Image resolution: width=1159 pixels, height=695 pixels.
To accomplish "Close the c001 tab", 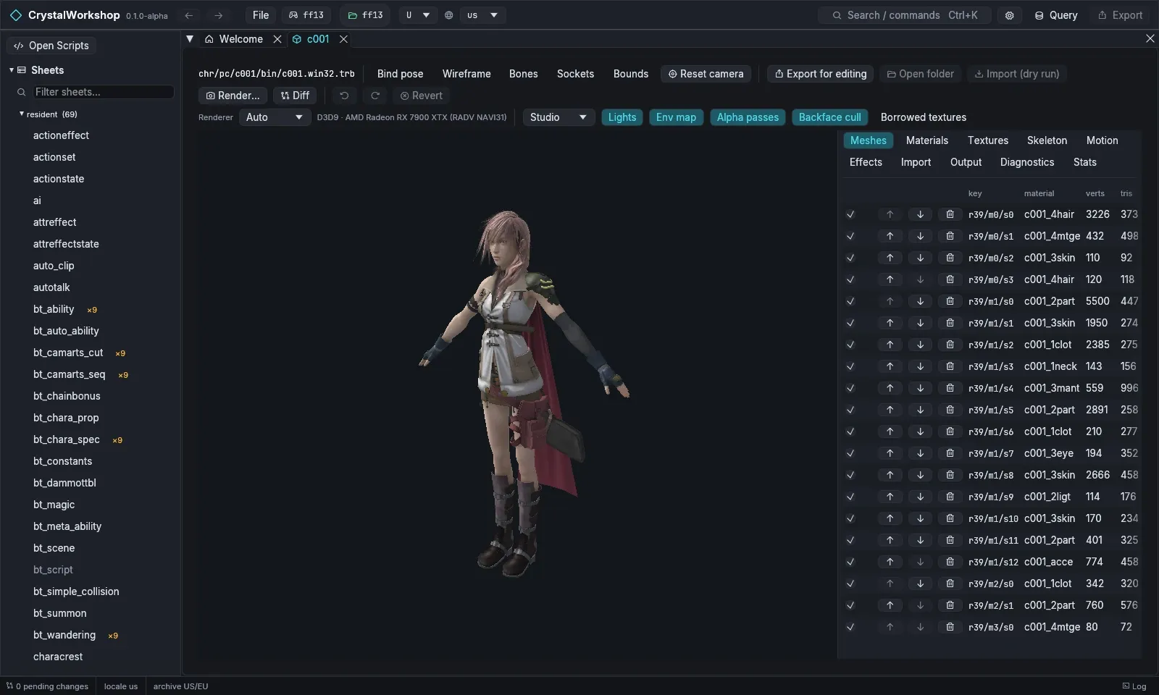I will (344, 39).
